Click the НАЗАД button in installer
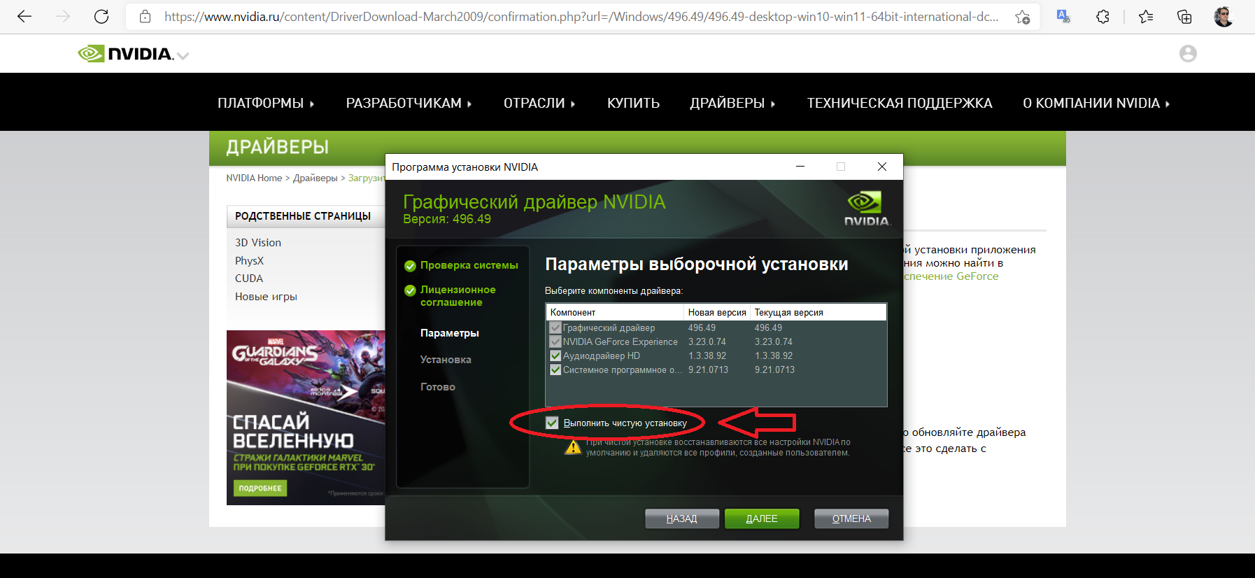Screen dimensions: 1255x578 [681, 519]
